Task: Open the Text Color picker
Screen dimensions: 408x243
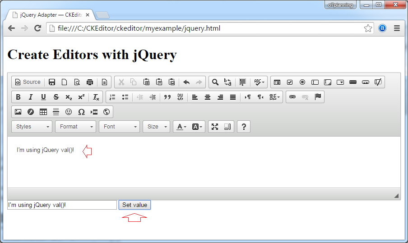Action: (x=181, y=127)
